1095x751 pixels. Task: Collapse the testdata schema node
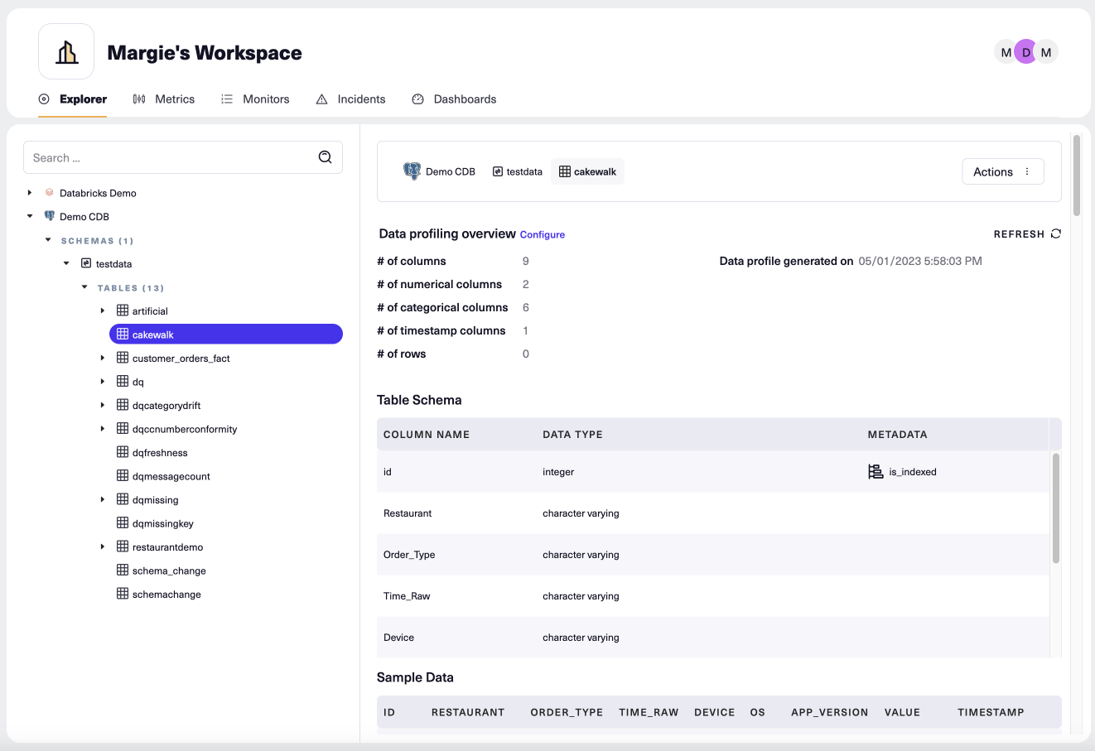click(x=66, y=263)
